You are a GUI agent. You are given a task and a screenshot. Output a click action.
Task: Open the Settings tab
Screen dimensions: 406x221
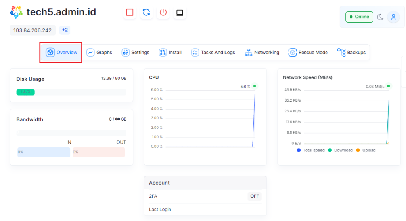pyautogui.click(x=136, y=53)
